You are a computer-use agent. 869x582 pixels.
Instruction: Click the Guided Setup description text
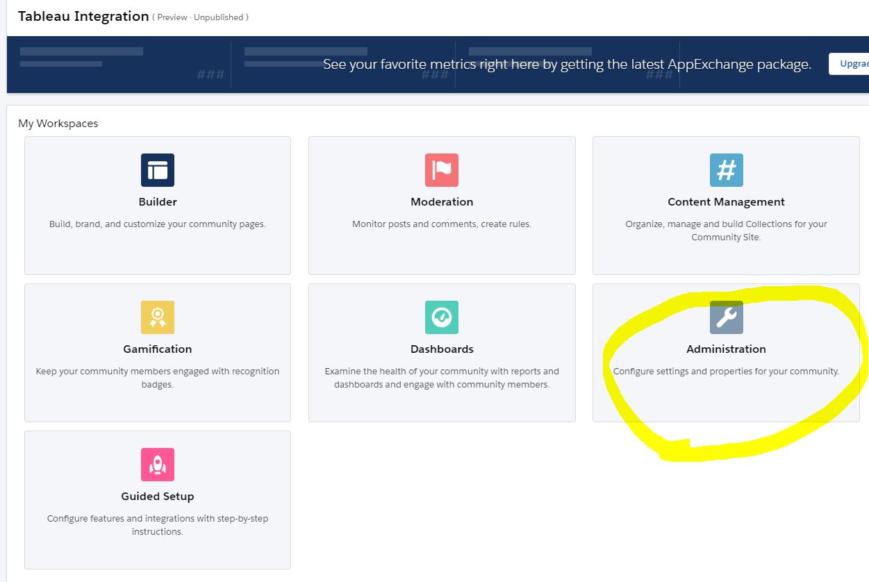(x=158, y=525)
